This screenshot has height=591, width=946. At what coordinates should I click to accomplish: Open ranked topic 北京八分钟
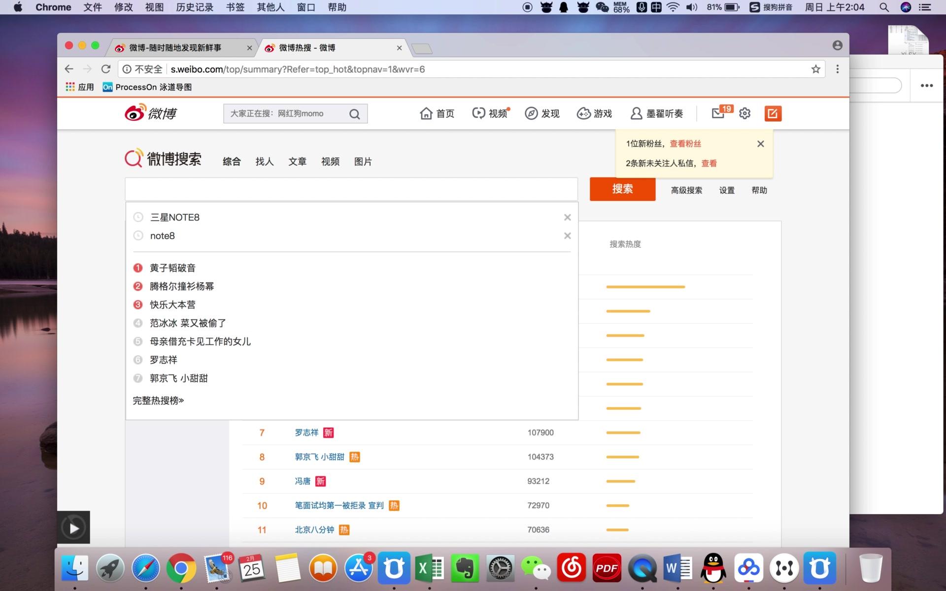tap(314, 530)
